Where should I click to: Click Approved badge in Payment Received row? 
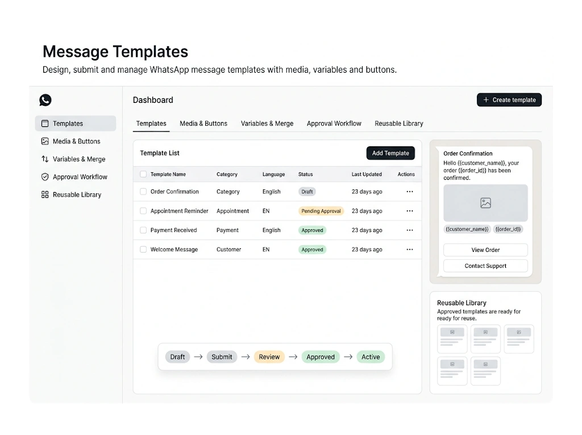[x=312, y=230]
